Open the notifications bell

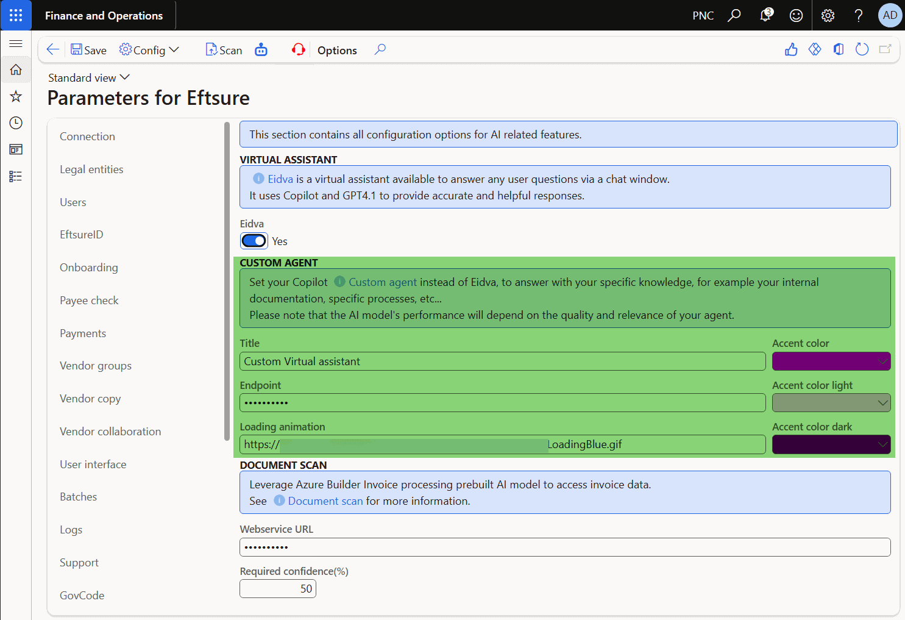click(765, 15)
